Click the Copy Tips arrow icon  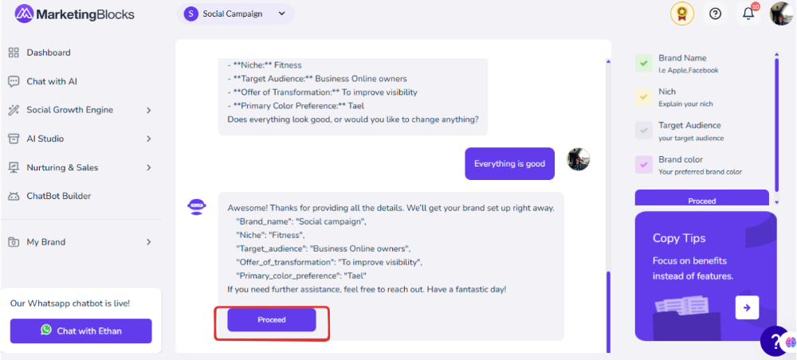(747, 307)
